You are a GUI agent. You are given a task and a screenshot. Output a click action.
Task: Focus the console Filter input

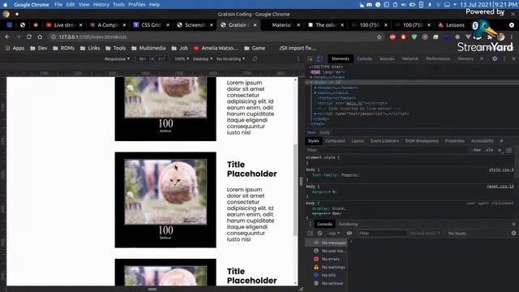click(382, 233)
